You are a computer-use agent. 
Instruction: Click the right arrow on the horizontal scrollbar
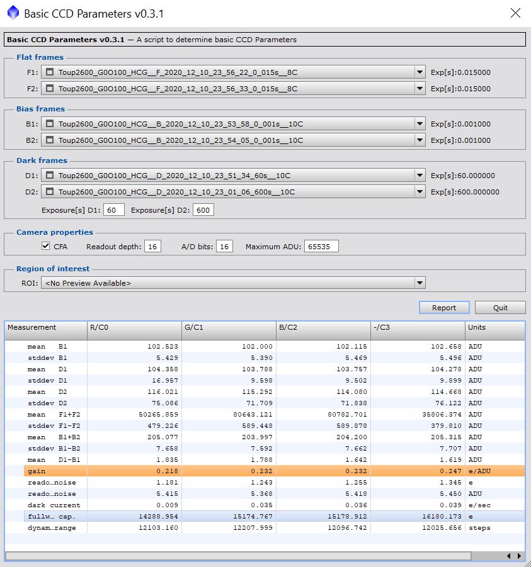click(520, 556)
